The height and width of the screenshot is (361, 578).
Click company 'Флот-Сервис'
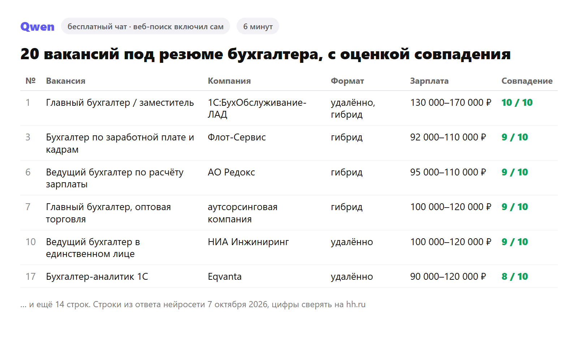[x=237, y=137]
